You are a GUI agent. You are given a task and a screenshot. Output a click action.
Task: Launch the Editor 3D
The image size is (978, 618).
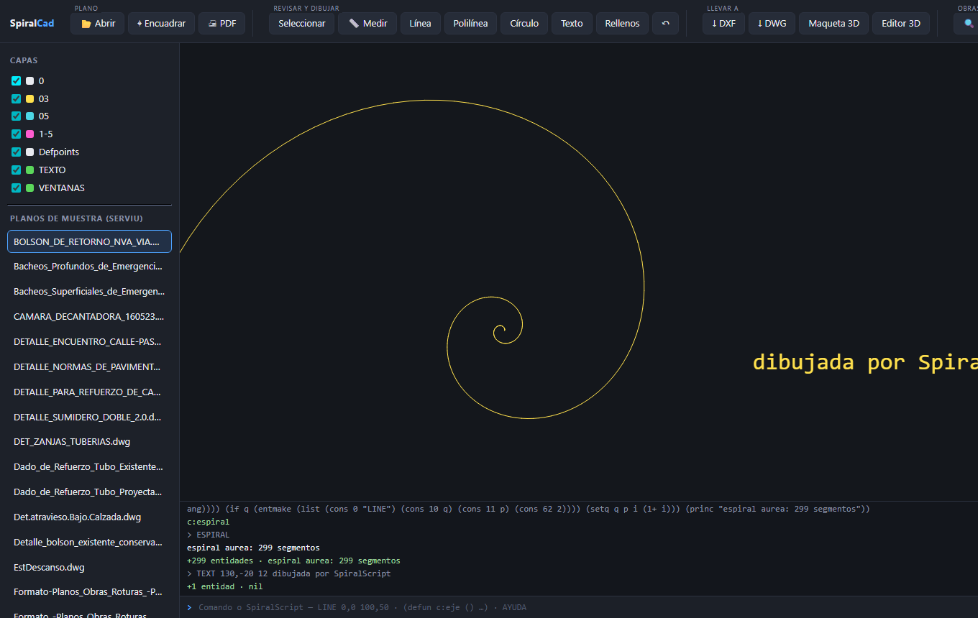(901, 24)
